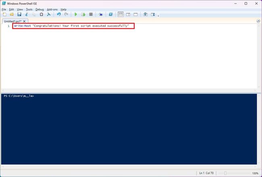
Task: Stop operation using the gray square icon
Action: click(x=91, y=15)
